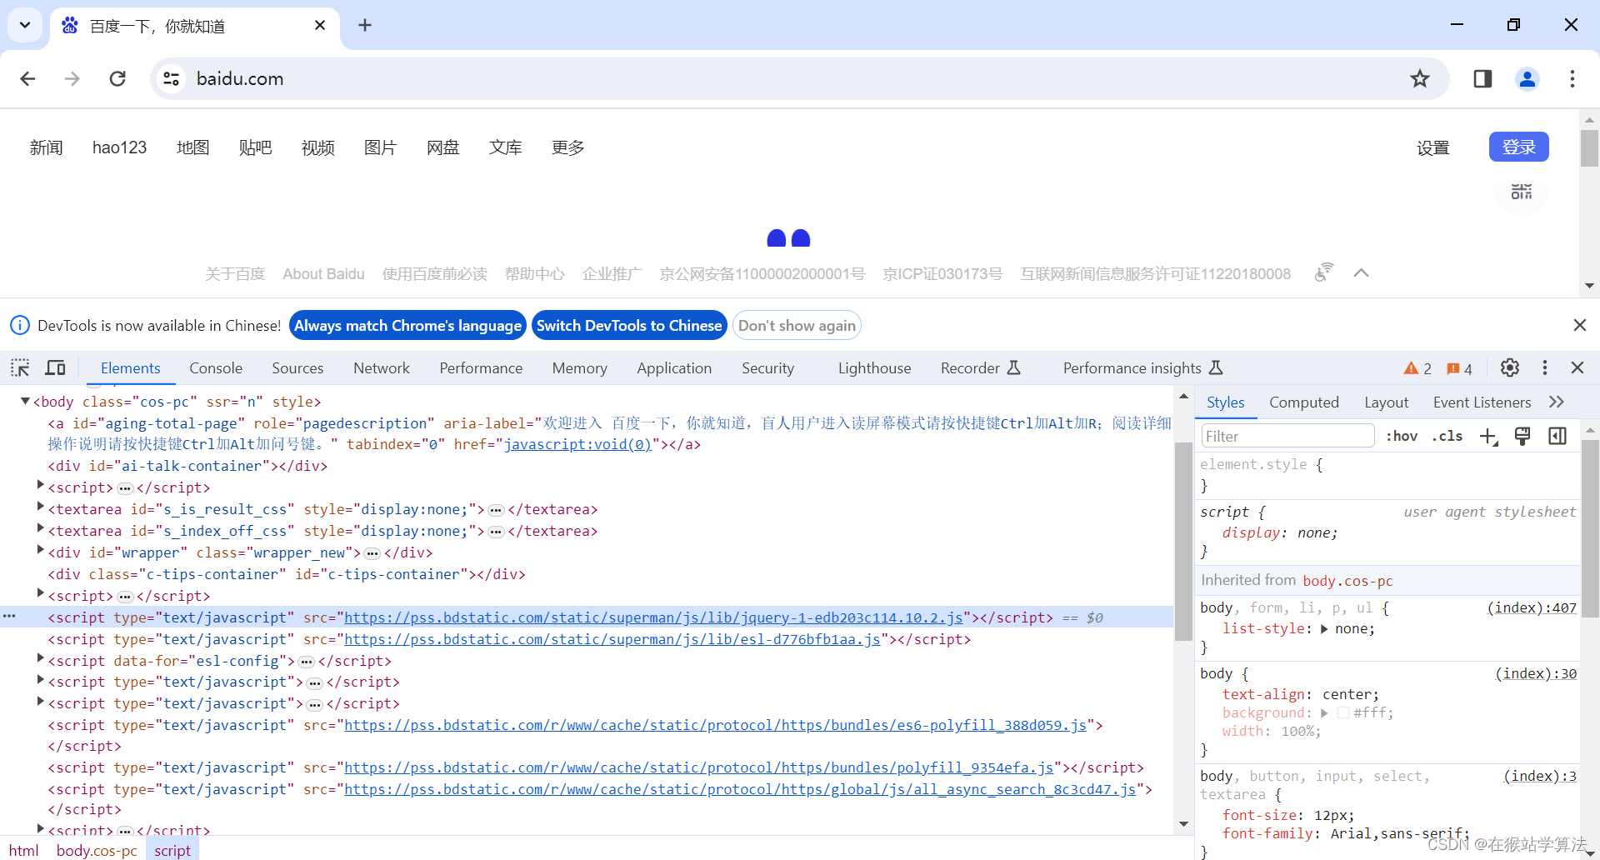Collapse the Baidu footer with the up chevron
Image resolution: width=1600 pixels, height=860 pixels.
click(x=1361, y=273)
